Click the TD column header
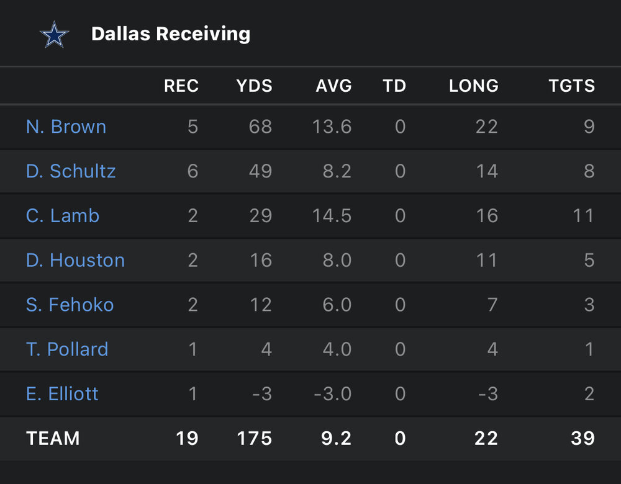 pyautogui.click(x=394, y=86)
